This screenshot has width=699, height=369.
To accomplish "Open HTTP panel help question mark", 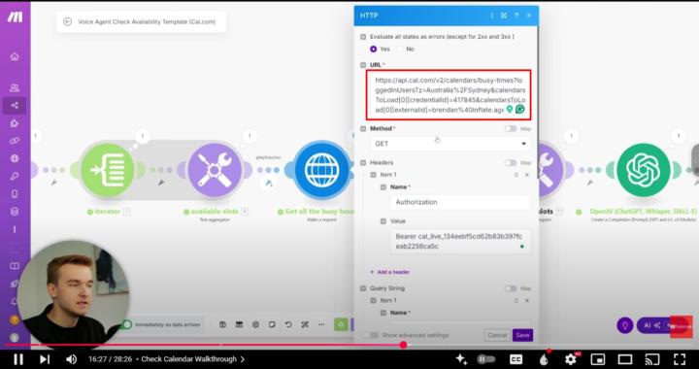I will click(x=516, y=16).
